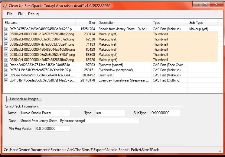Screen dimensions: 225x157
Task: Close the Clean Up Sims3packs window
Action: pyautogui.click(x=216, y=5)
